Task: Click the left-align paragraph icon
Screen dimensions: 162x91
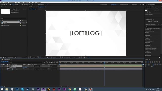Action: (x=146, y=62)
